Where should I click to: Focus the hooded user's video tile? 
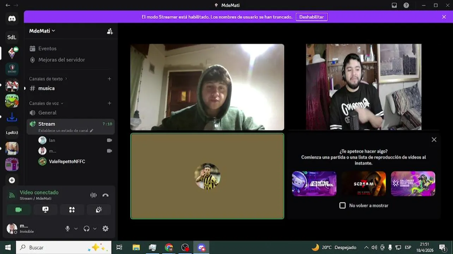[x=207, y=87]
